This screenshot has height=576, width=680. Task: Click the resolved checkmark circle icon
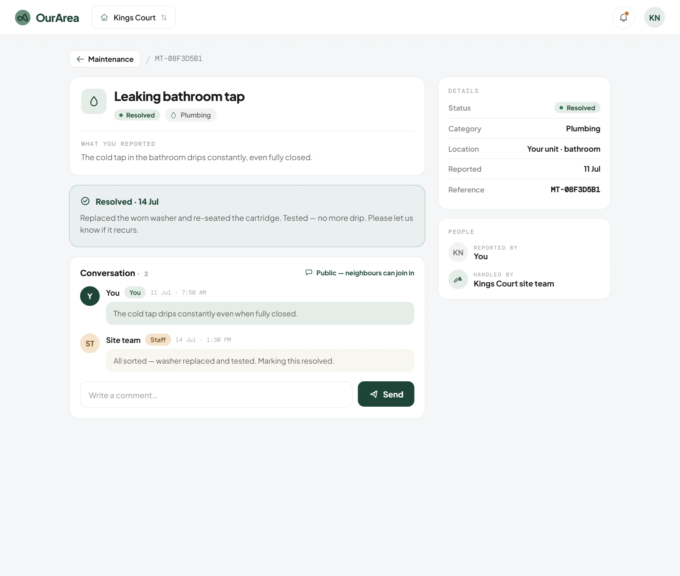point(85,201)
